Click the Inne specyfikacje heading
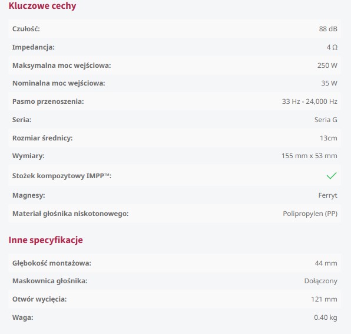Viewport: 351px width, 334px height. point(46,240)
